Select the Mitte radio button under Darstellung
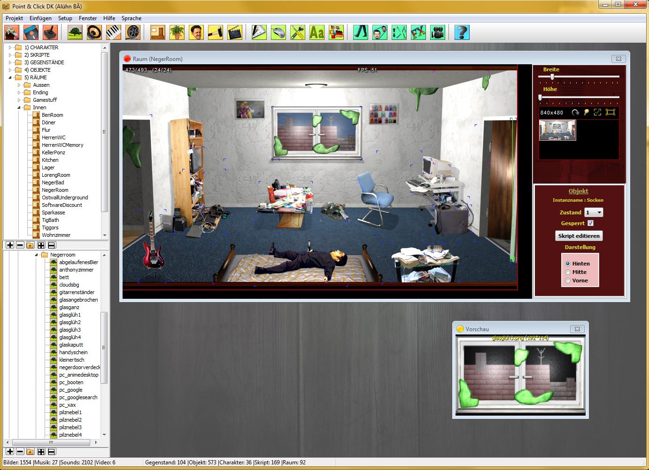This screenshot has height=470, width=649. click(x=568, y=272)
